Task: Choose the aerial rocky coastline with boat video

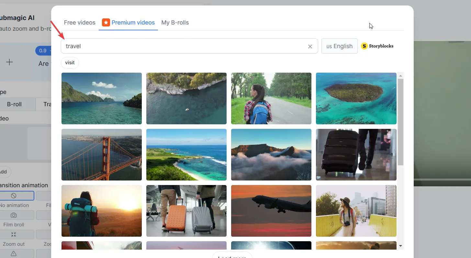Action: 186,98
